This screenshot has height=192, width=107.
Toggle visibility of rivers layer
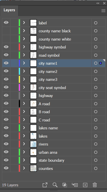pyautogui.click(x=6, y=144)
